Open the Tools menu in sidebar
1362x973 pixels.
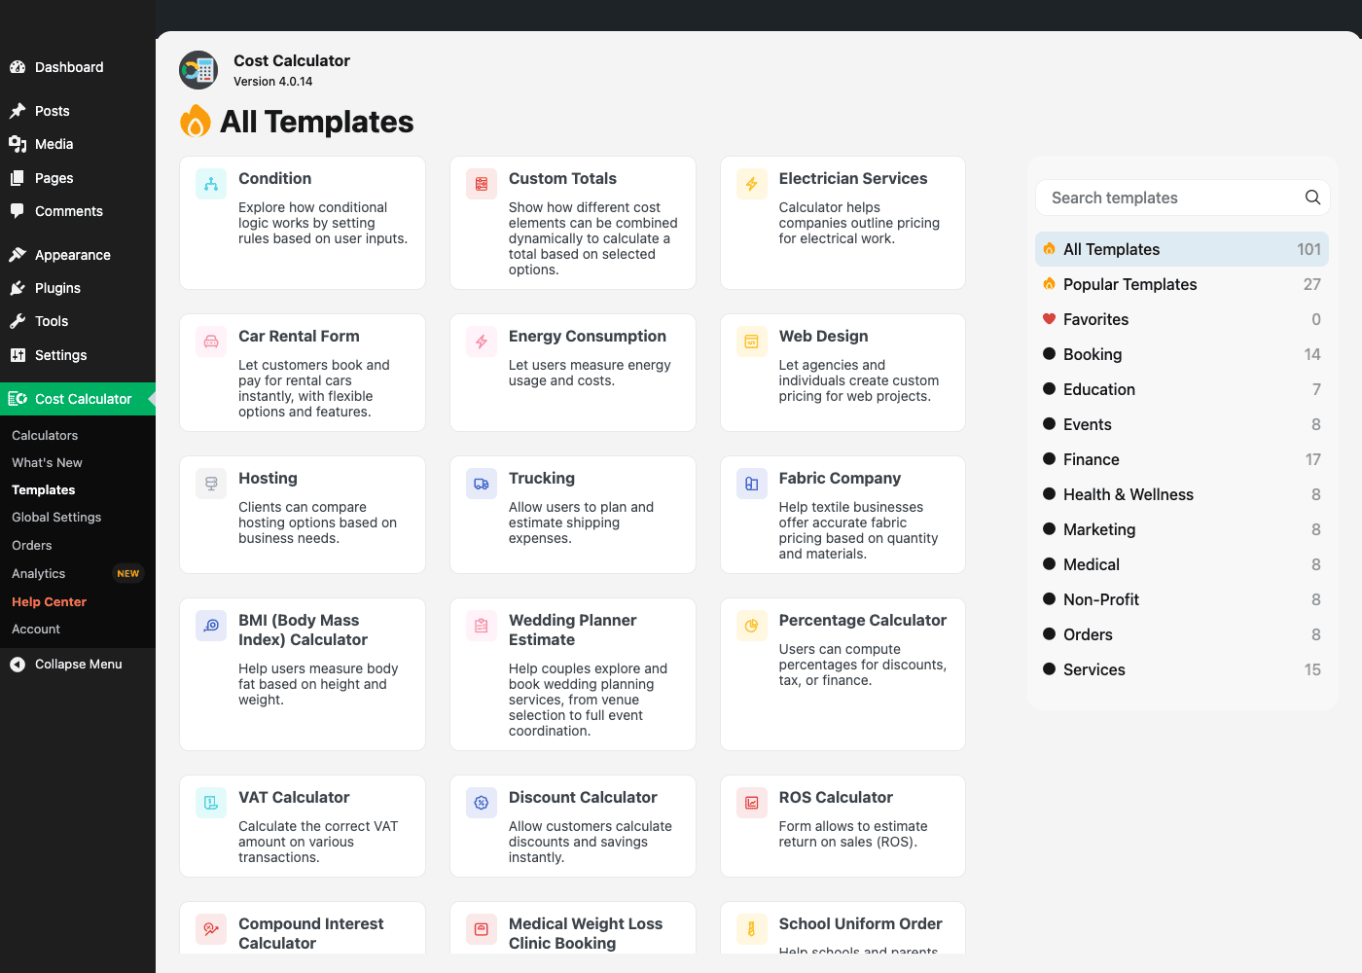click(78, 321)
